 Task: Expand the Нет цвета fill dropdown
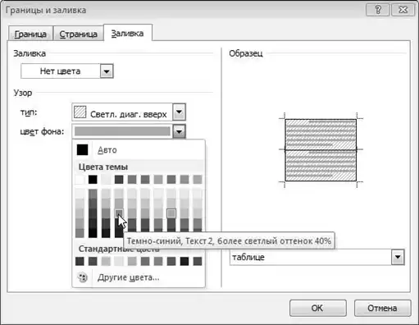[107, 71]
